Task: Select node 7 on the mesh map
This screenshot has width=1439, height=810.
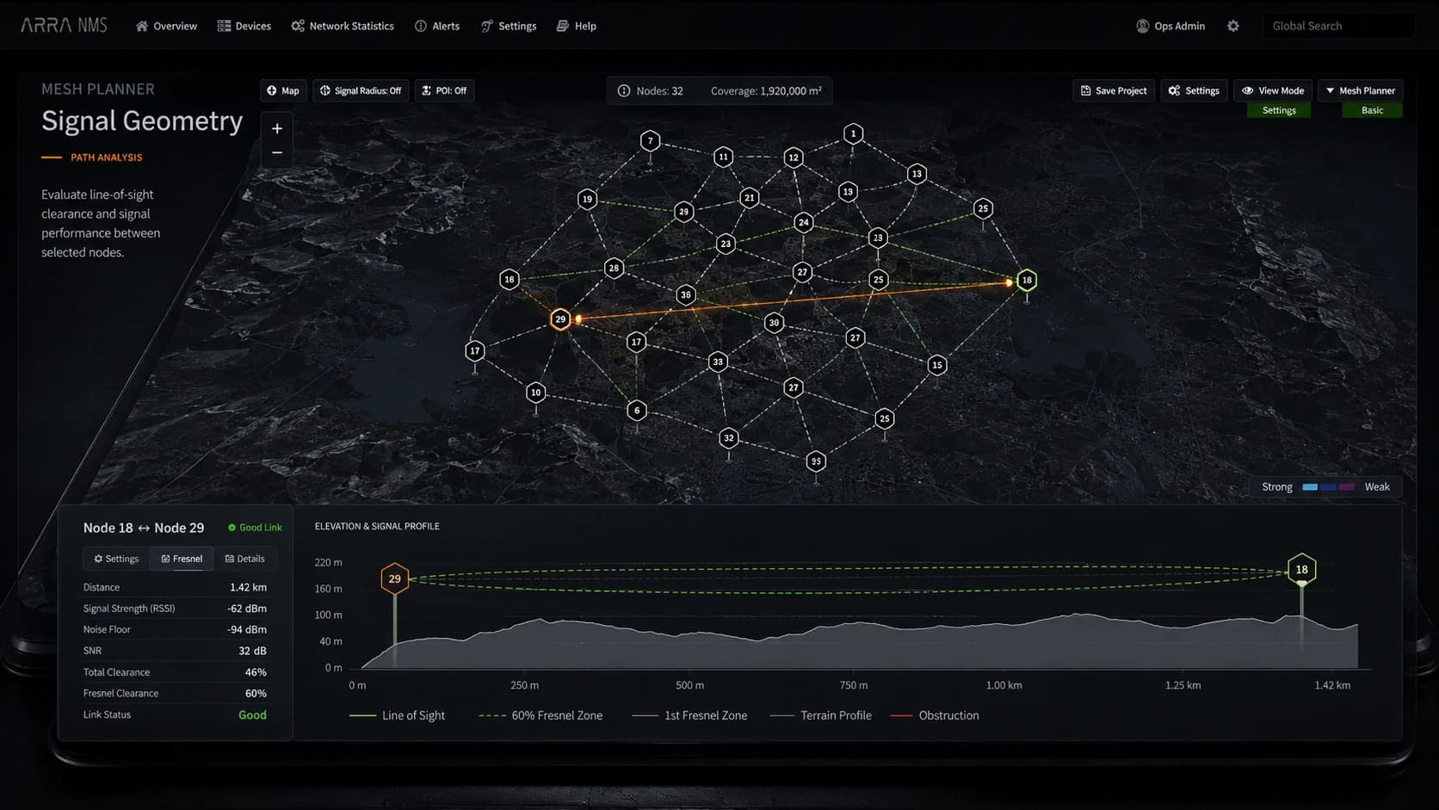Action: point(651,140)
